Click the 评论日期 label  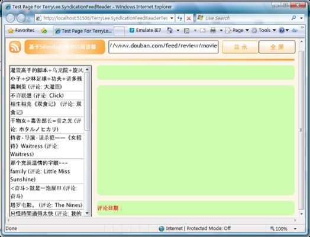(109, 208)
